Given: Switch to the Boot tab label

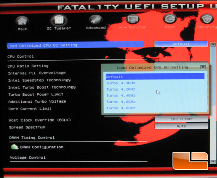Looking at the screenshot, I should 170,27.
